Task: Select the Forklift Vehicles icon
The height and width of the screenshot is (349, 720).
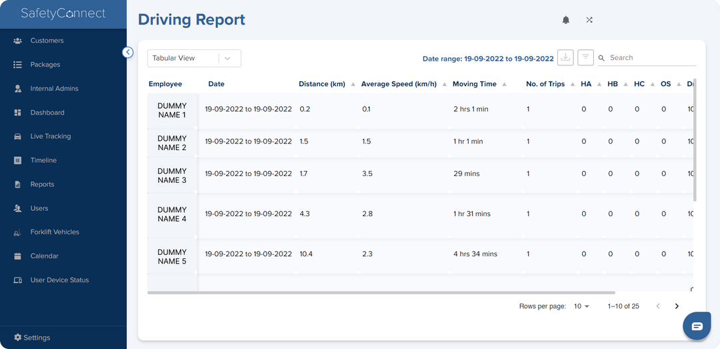Action: (17, 233)
